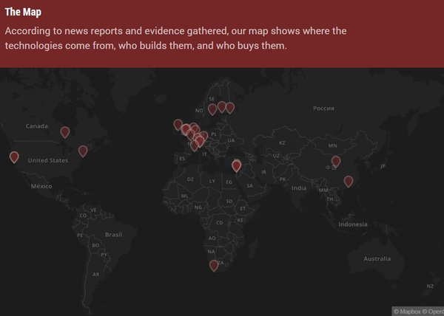
Task: Open the Mapbox attribution link
Action: tap(407, 312)
